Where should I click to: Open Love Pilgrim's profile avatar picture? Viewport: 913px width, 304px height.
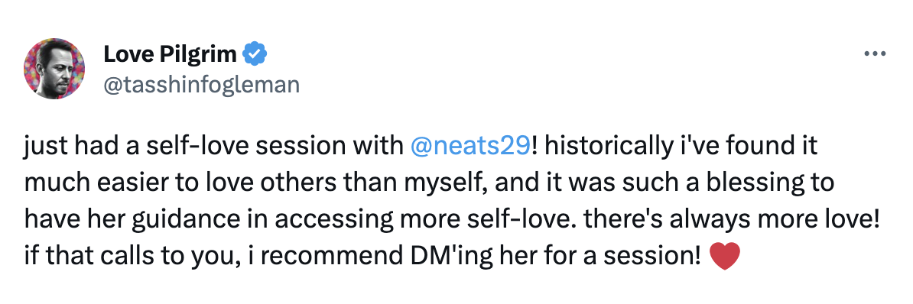(x=54, y=69)
